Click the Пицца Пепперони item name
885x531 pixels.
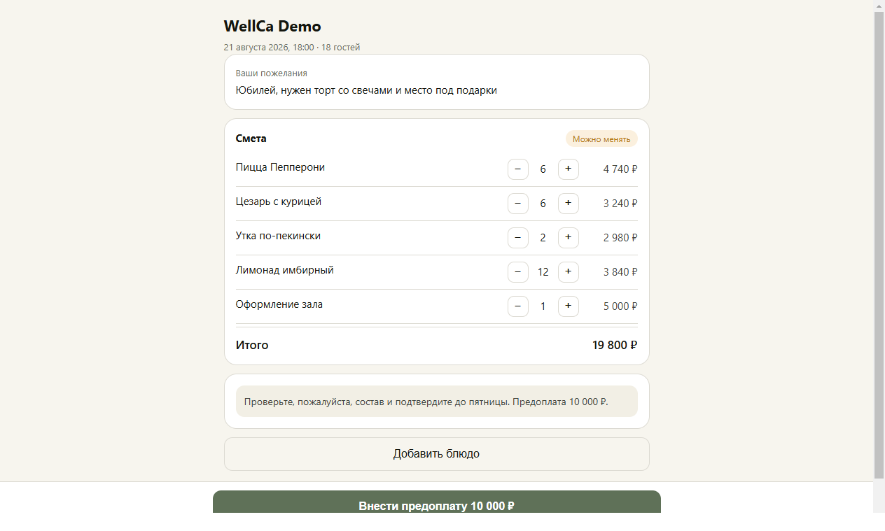[280, 168]
